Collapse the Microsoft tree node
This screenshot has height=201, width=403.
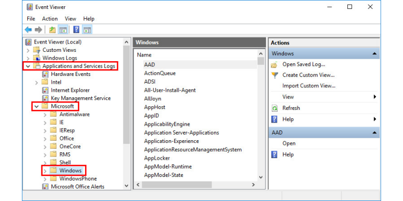click(x=37, y=106)
